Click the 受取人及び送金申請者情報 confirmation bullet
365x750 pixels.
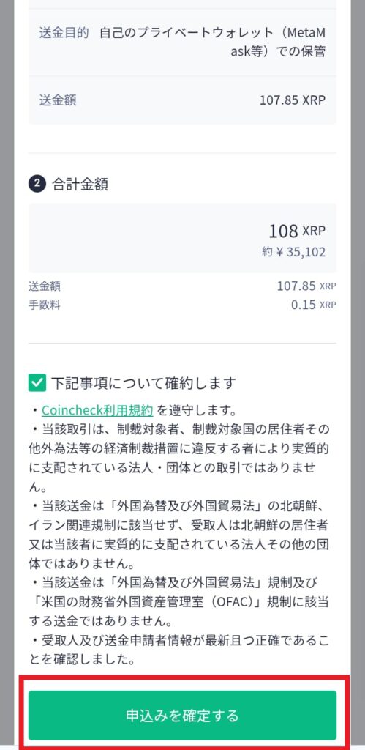pos(182,650)
